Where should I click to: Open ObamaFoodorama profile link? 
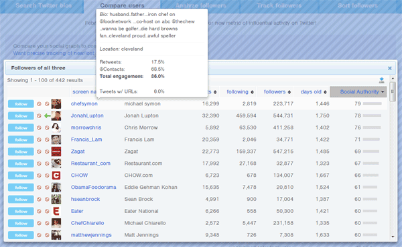coord(93,187)
